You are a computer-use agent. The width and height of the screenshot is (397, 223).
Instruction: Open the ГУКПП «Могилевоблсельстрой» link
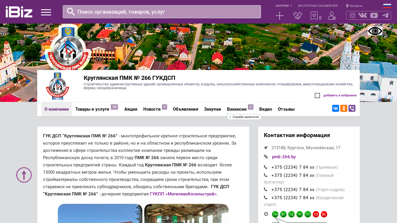[x=183, y=194]
